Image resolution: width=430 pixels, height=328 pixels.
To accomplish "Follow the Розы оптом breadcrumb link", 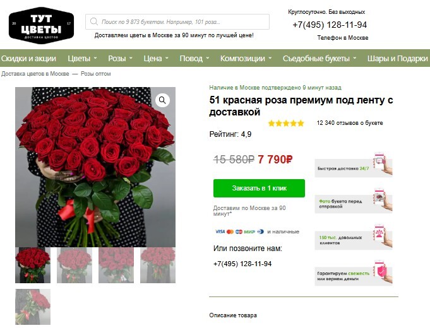I will [96, 74].
